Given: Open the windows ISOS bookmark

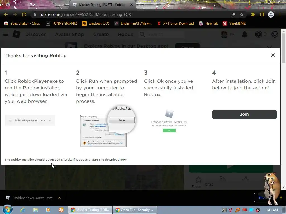Looking at the screenshot, I should 96,23.
